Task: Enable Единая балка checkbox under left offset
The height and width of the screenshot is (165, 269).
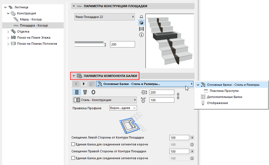Action: pyautogui.click(x=73, y=144)
